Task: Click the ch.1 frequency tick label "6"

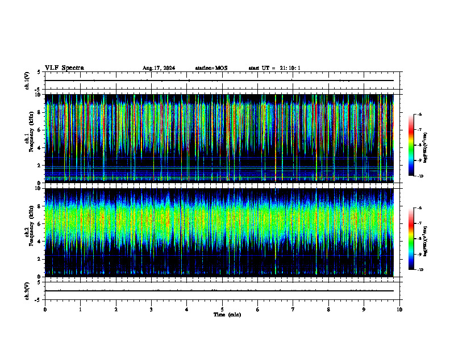Action: pos(40,130)
